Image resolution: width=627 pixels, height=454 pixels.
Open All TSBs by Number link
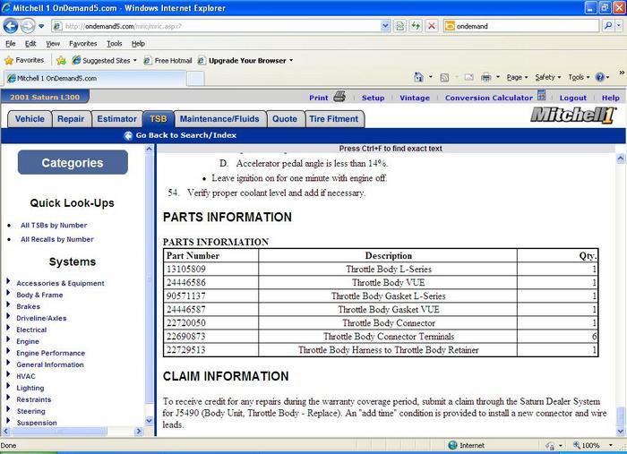click(x=54, y=226)
